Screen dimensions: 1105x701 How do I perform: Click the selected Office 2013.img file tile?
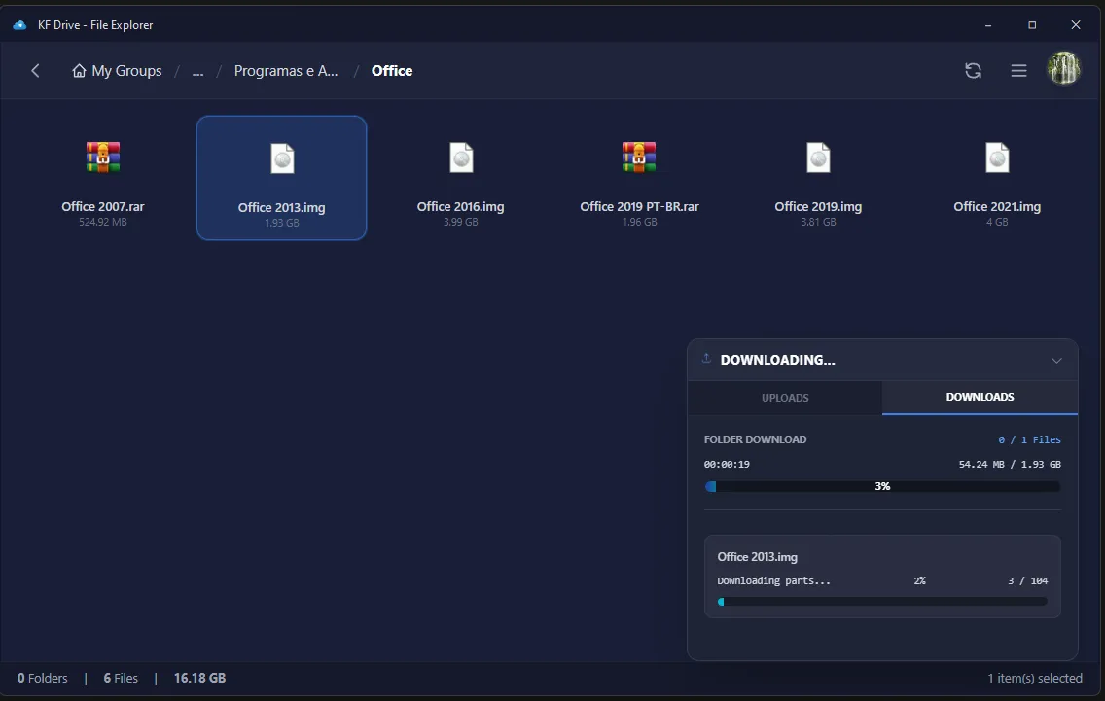click(281, 178)
